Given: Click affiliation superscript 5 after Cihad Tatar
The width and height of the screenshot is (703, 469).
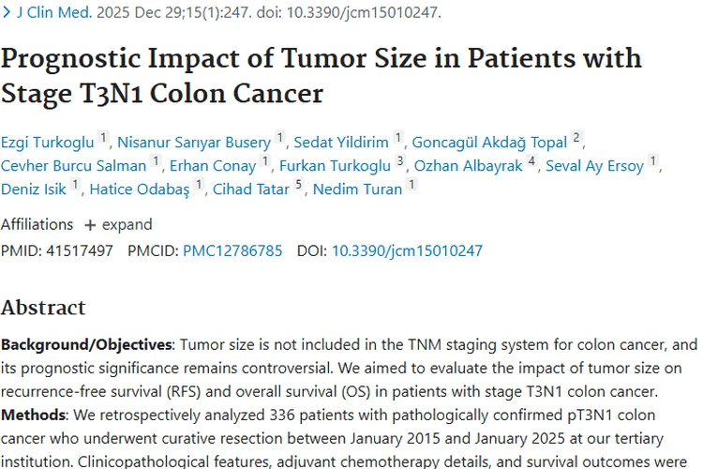Looking at the screenshot, I should coord(299,186).
